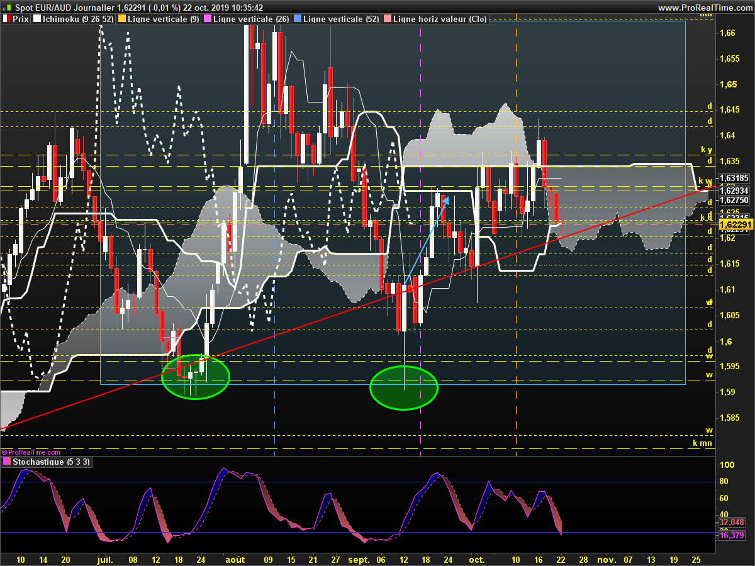Screen dimensions: 755x566
Task: Visit the www.ProRealTime.com link
Action: point(705,8)
